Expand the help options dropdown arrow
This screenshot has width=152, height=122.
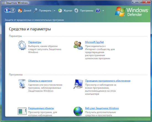pyautogui.click(x=103, y=11)
